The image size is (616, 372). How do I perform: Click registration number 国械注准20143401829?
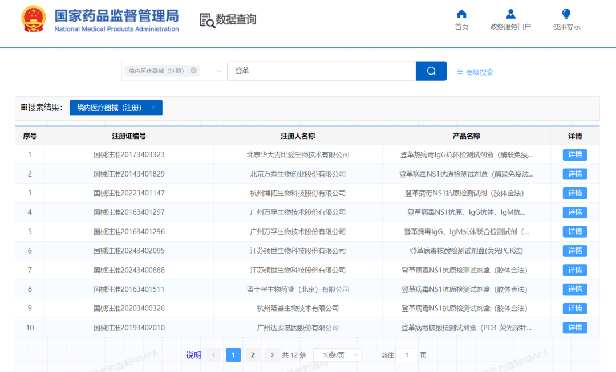(x=129, y=174)
